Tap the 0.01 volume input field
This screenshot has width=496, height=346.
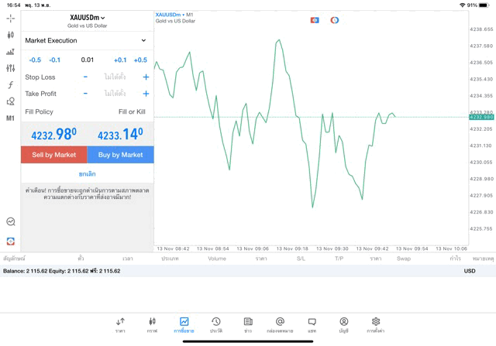tap(88, 60)
